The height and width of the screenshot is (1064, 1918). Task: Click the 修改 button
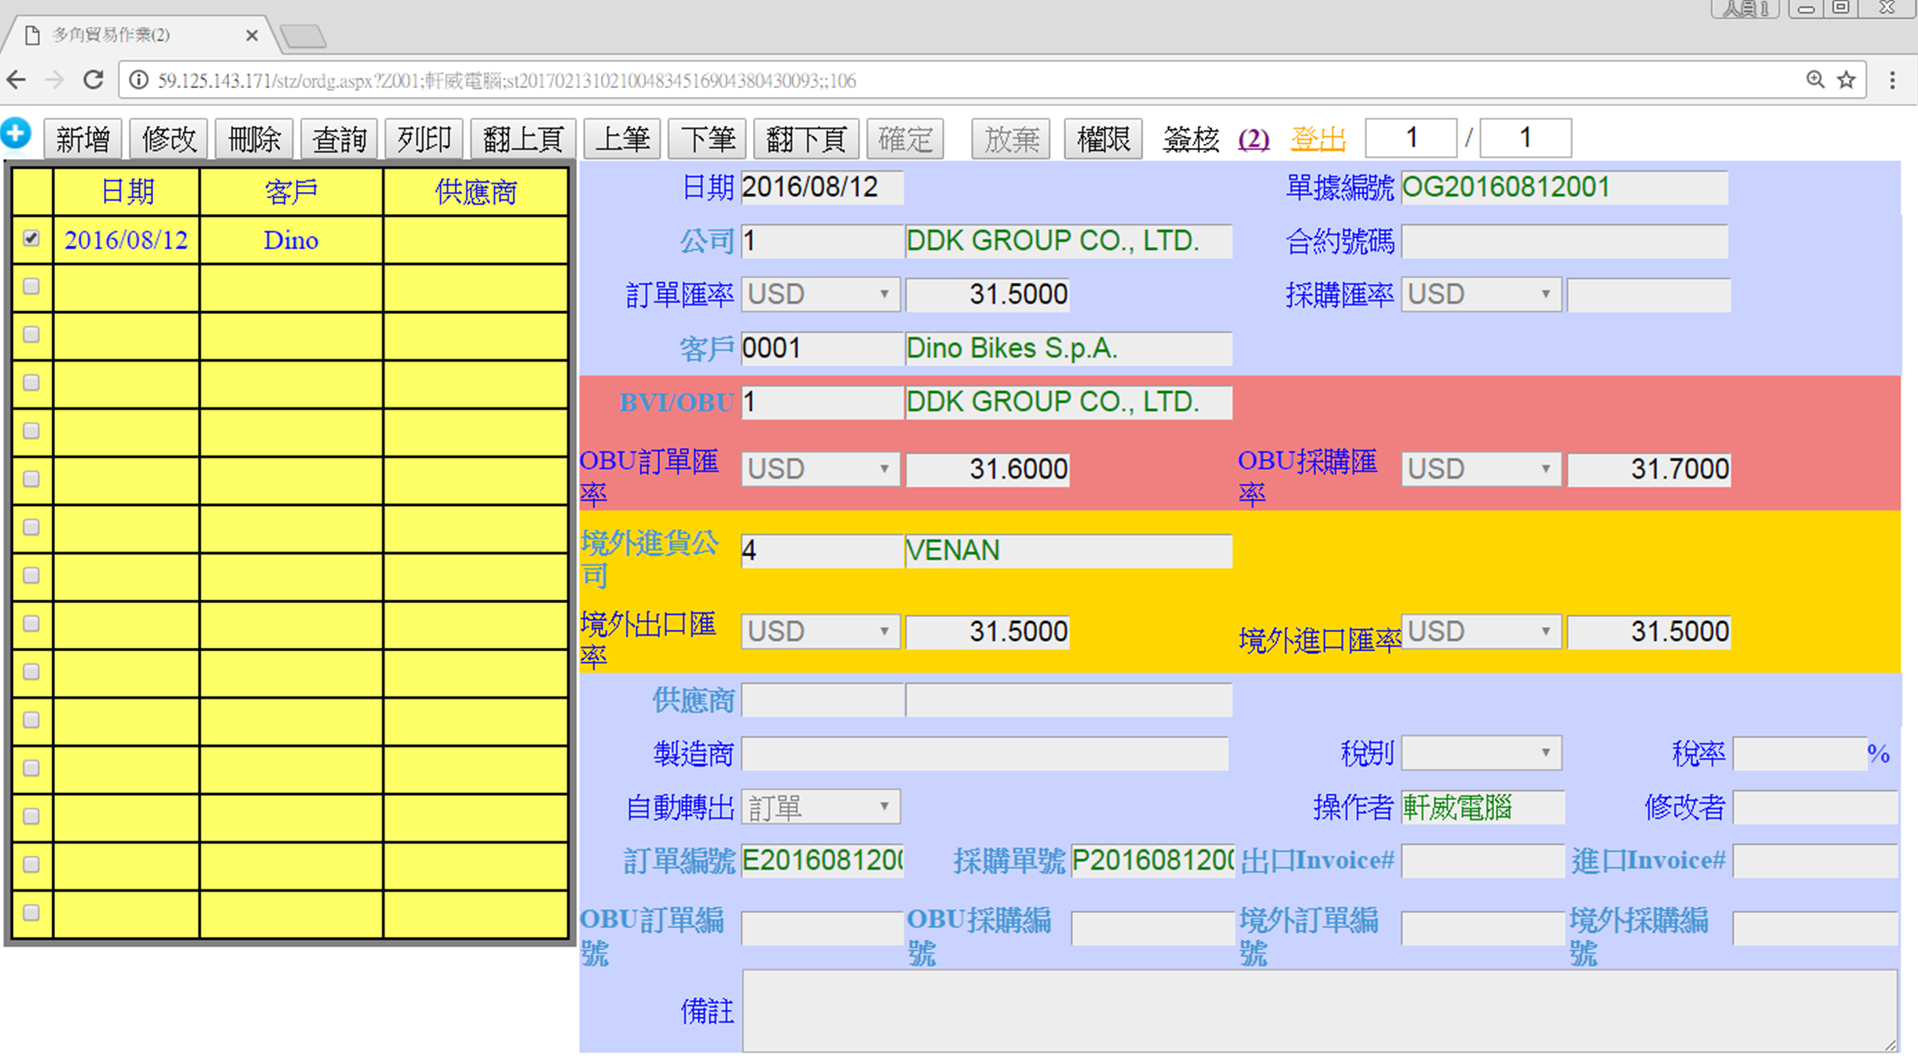pyautogui.click(x=168, y=139)
